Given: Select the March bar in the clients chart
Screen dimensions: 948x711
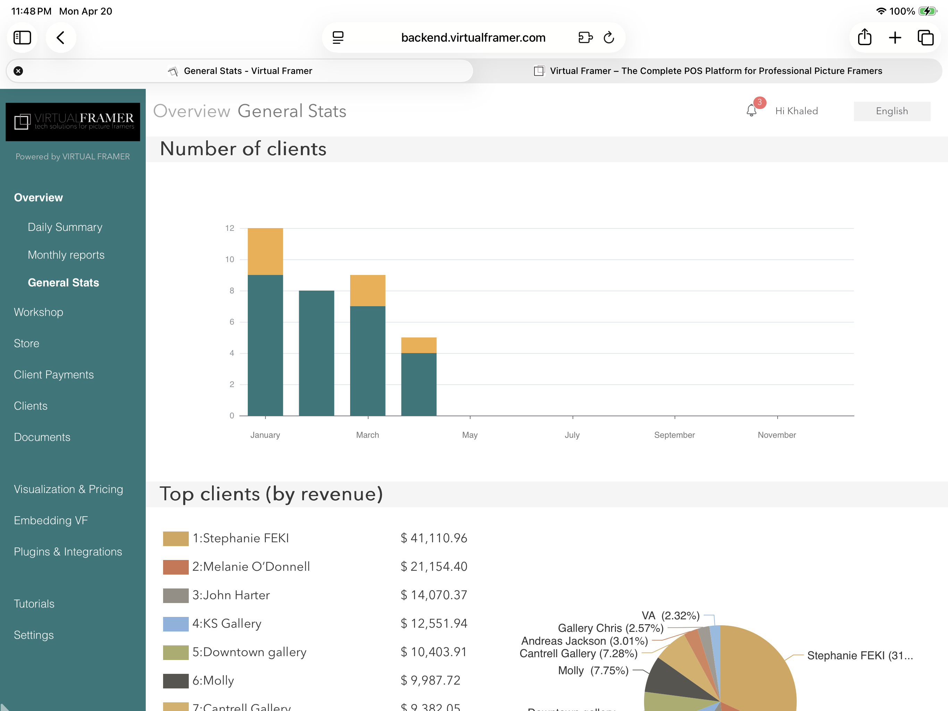Looking at the screenshot, I should pos(368,345).
